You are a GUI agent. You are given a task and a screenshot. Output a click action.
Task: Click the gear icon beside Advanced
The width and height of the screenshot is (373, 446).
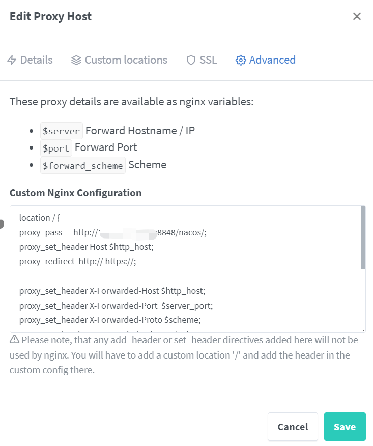tap(241, 60)
